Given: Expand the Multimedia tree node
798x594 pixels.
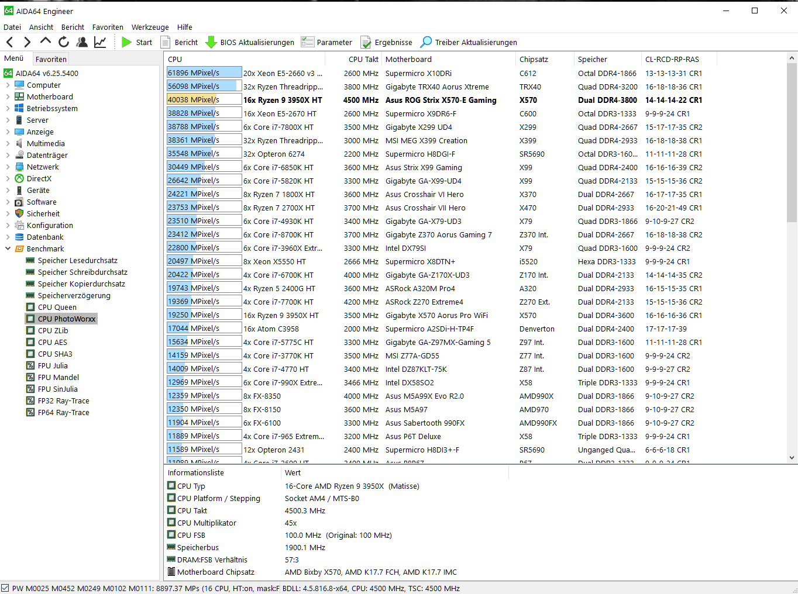Looking at the screenshot, I should pos(8,143).
